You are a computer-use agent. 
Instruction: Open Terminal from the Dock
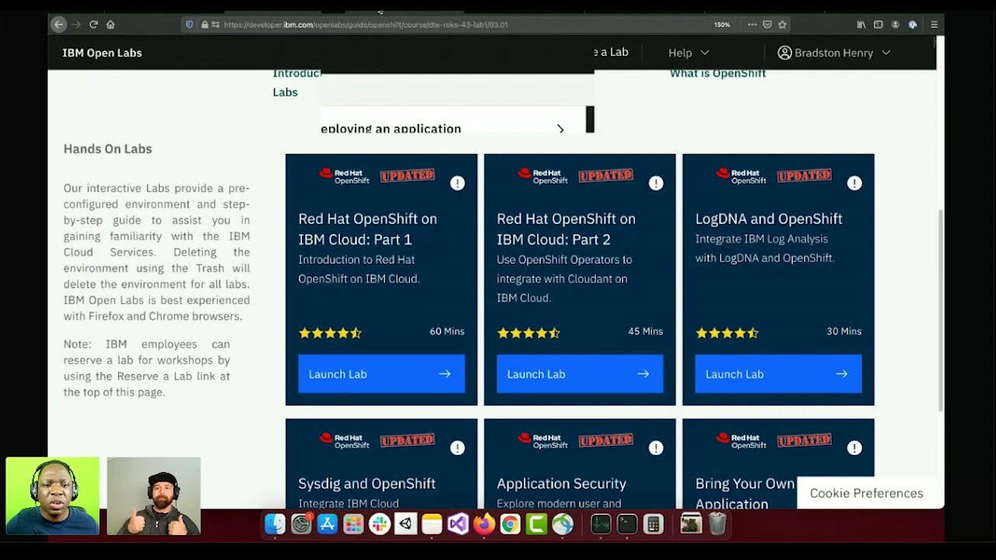click(x=627, y=525)
